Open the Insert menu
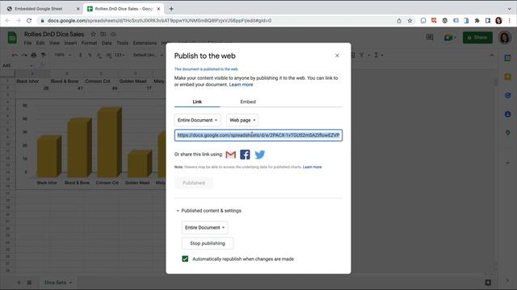Screen dimensions: 517x290 [x=70, y=43]
